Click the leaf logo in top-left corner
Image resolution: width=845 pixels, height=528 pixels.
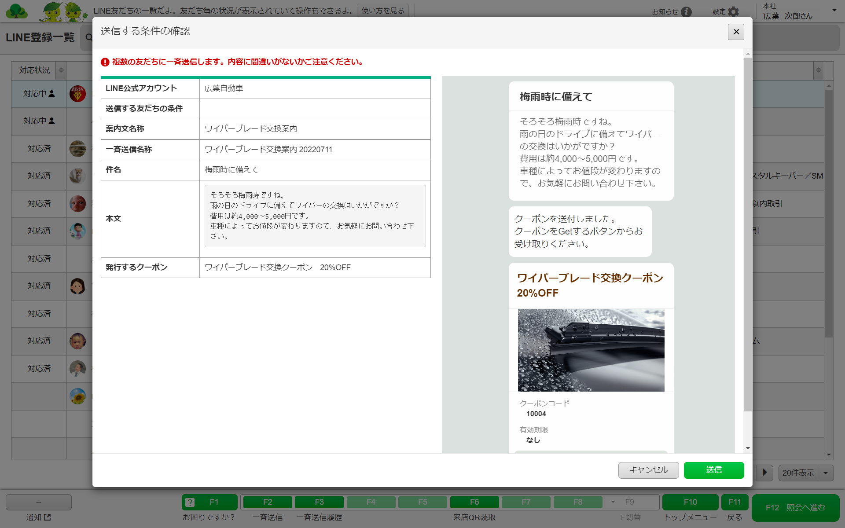[16, 11]
